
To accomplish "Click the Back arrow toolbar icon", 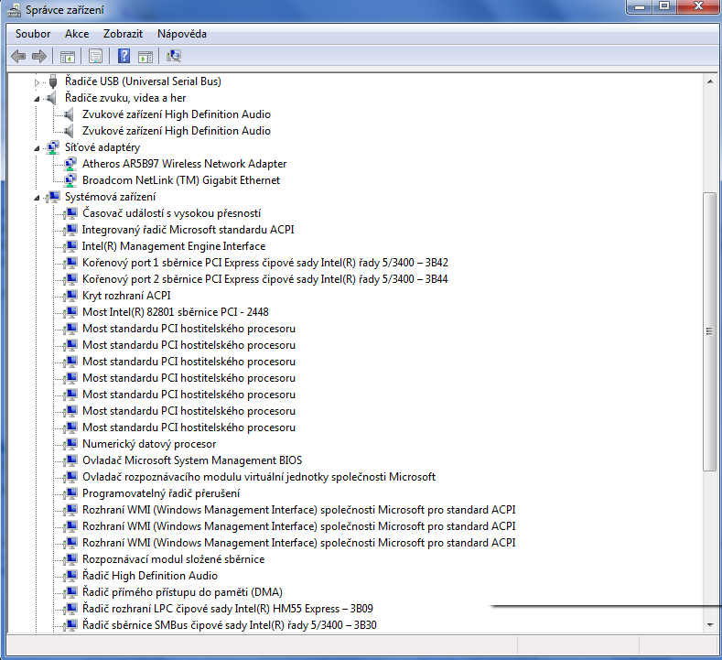I will pos(18,56).
